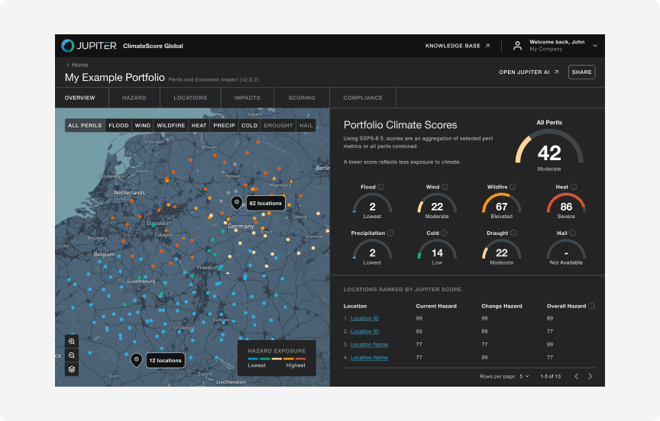Click the Knowledge Base external arrow icon

[x=487, y=45]
